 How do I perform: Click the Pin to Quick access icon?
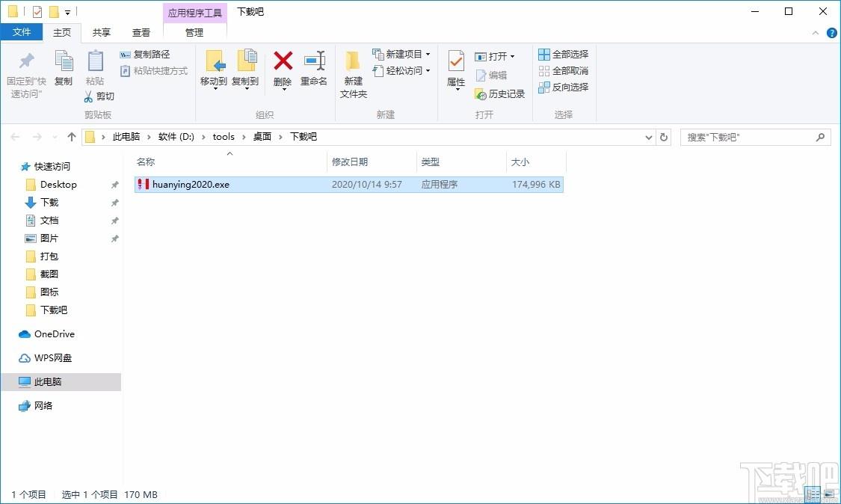tap(26, 61)
